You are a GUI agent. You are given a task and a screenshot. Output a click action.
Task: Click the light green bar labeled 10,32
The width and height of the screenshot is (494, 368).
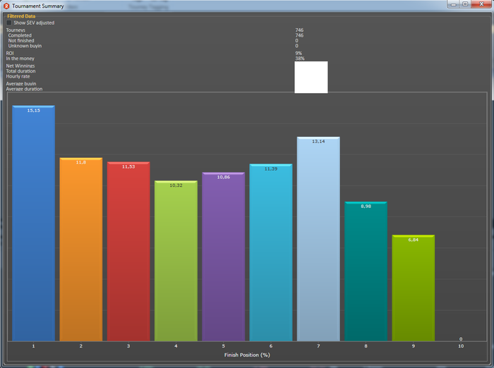pyautogui.click(x=176, y=261)
